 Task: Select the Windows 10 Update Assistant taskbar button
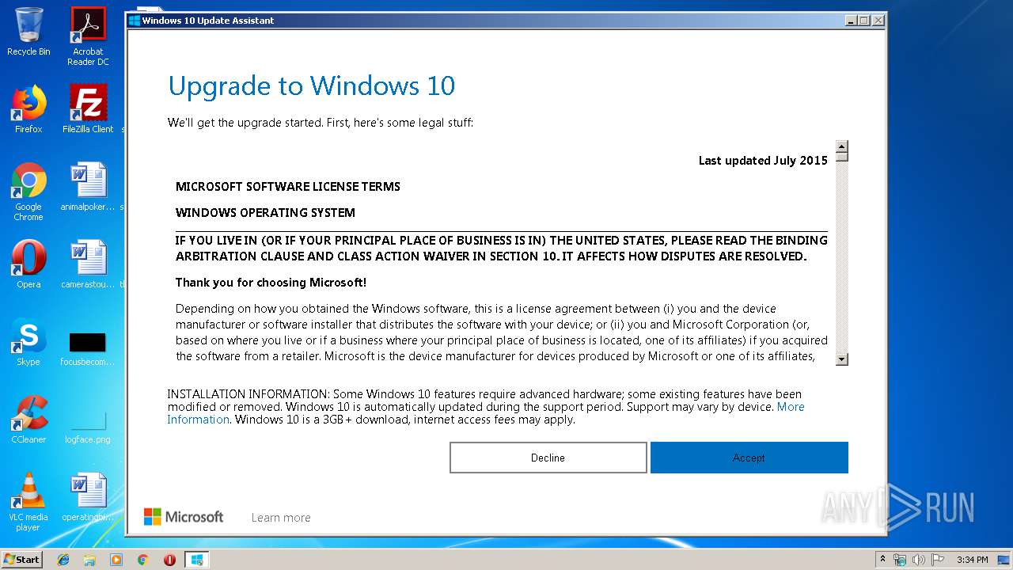click(196, 560)
